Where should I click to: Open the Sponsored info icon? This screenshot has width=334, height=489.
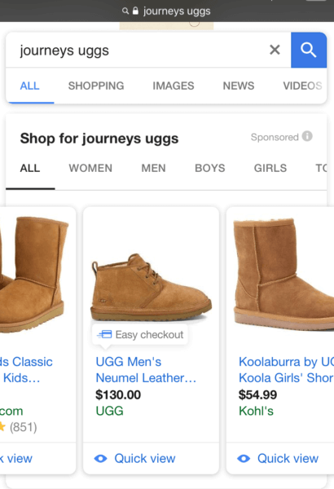pyautogui.click(x=307, y=136)
